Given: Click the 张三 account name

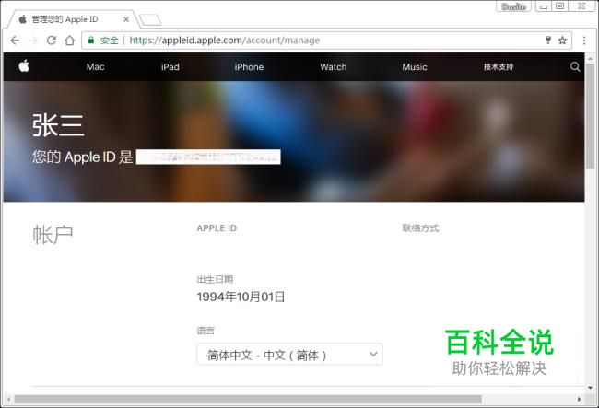Looking at the screenshot, I should pos(58,125).
